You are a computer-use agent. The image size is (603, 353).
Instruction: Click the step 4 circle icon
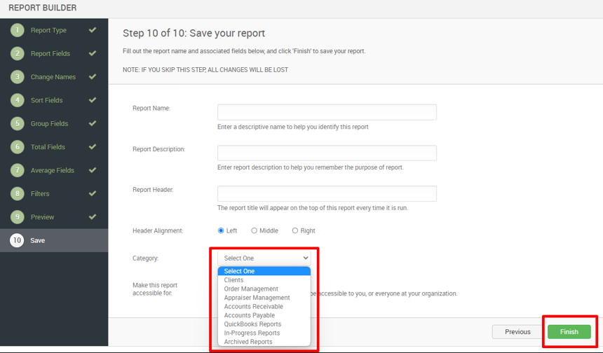tap(18, 100)
